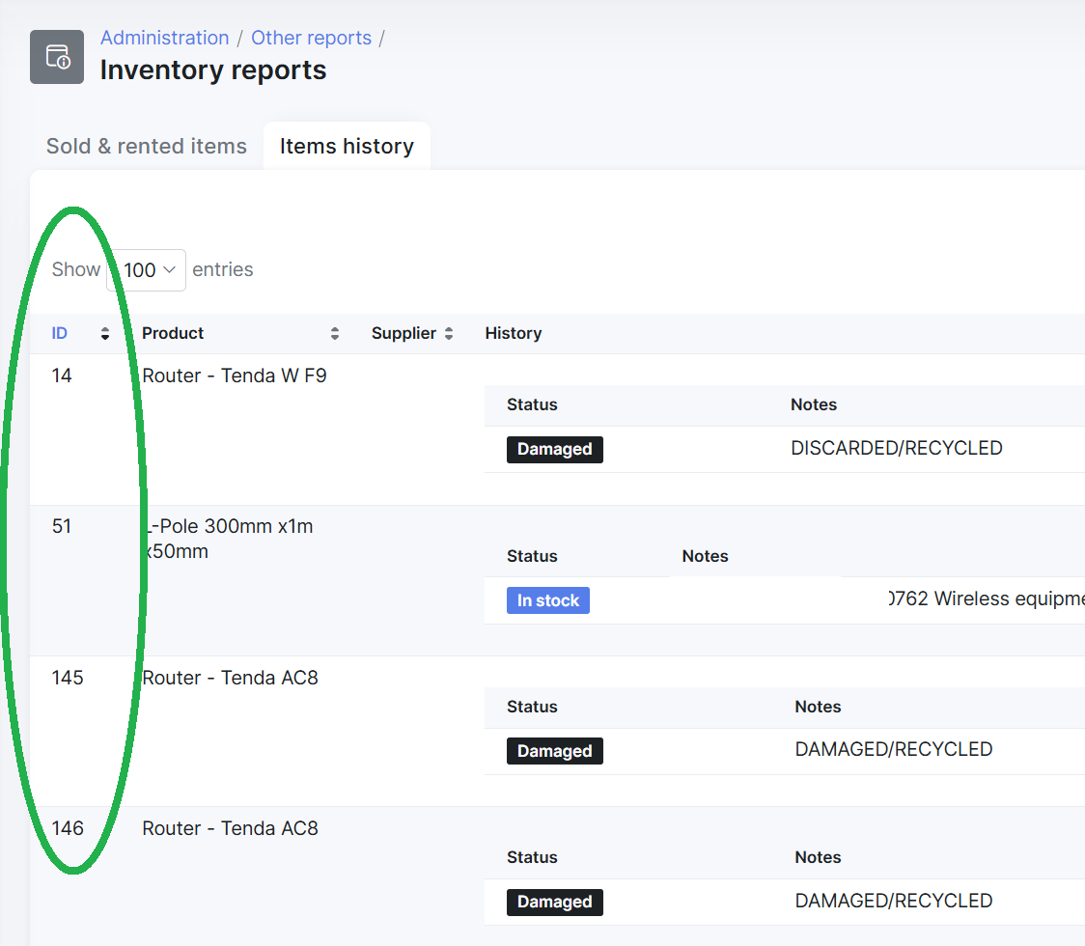Click the Product column header

pos(173,334)
